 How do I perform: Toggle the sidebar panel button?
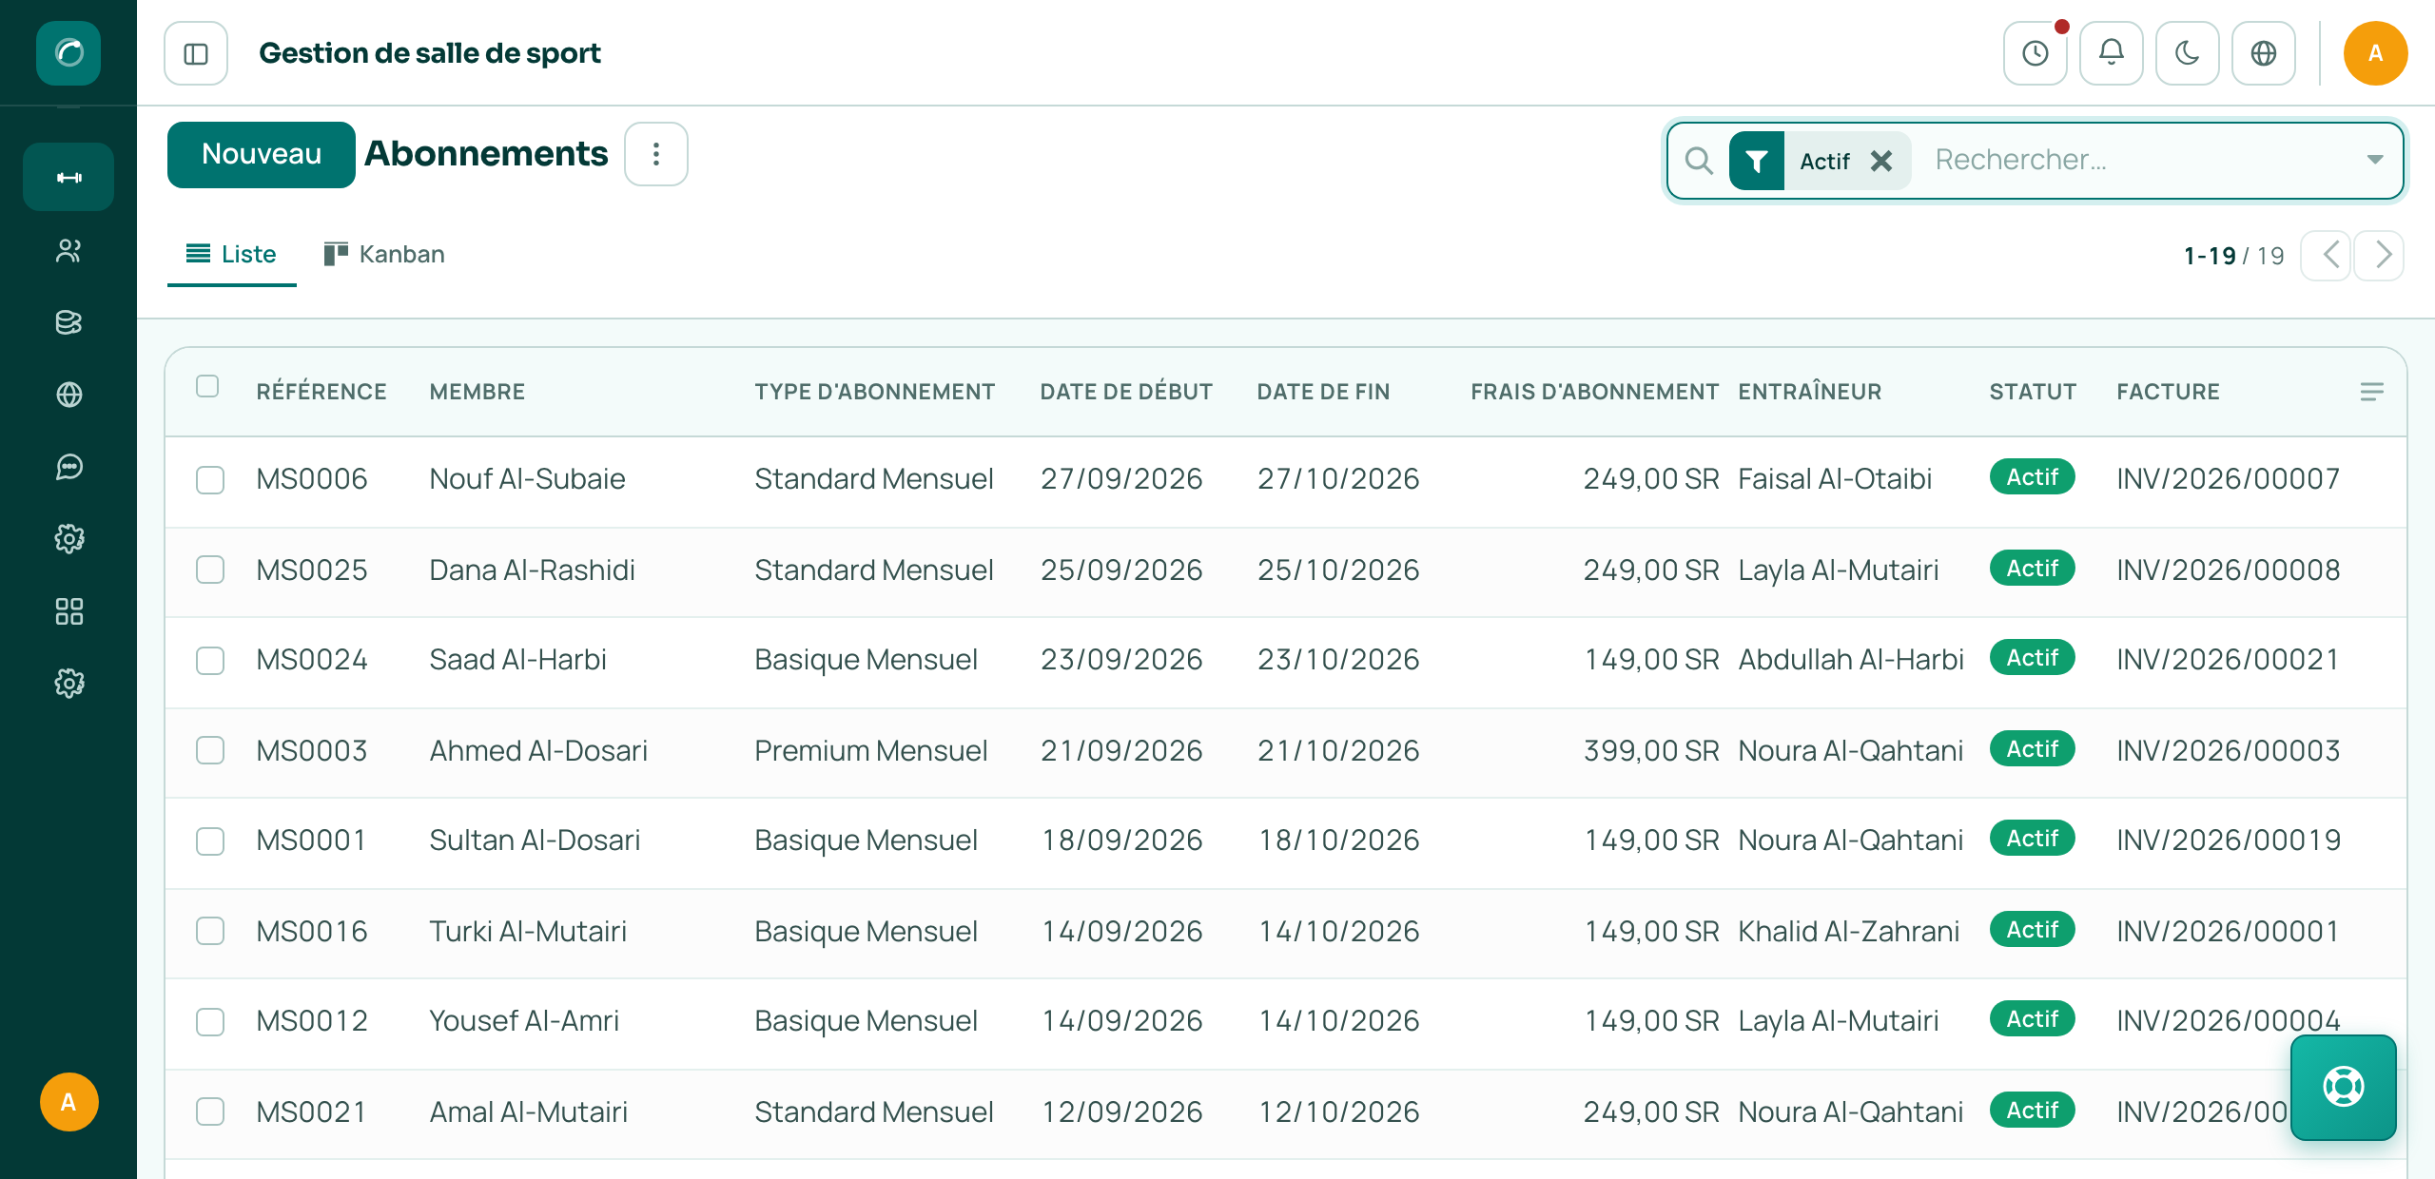[196, 53]
